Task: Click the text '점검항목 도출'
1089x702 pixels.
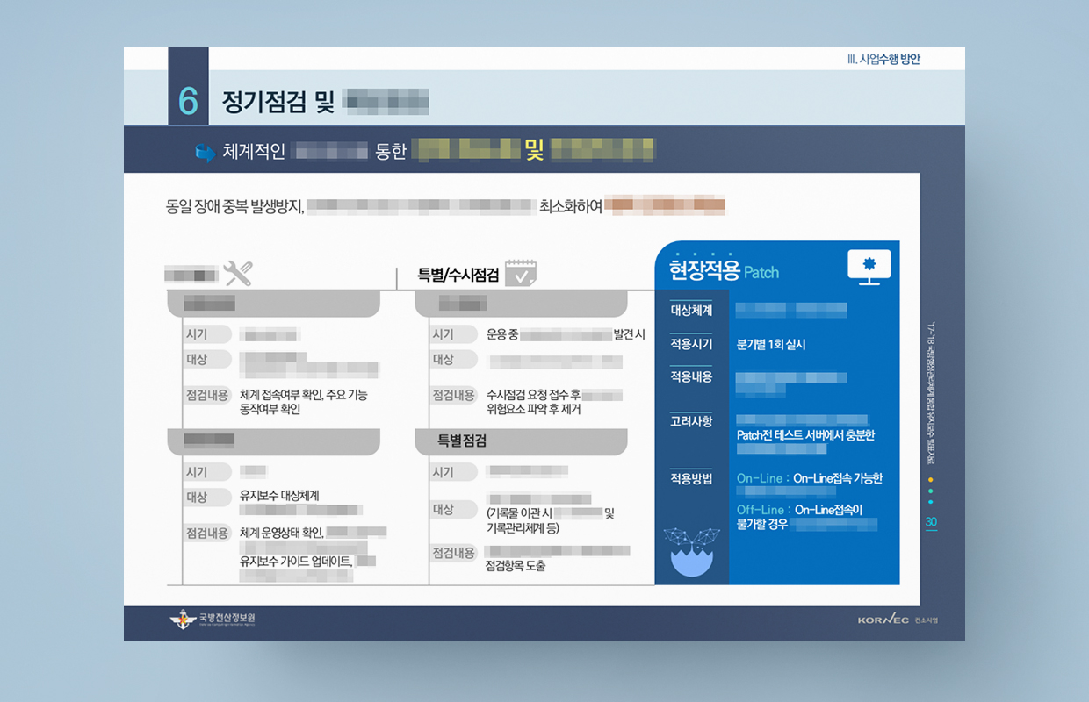Action: (x=516, y=566)
